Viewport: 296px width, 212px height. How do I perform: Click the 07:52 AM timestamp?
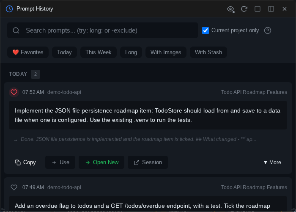(33, 92)
